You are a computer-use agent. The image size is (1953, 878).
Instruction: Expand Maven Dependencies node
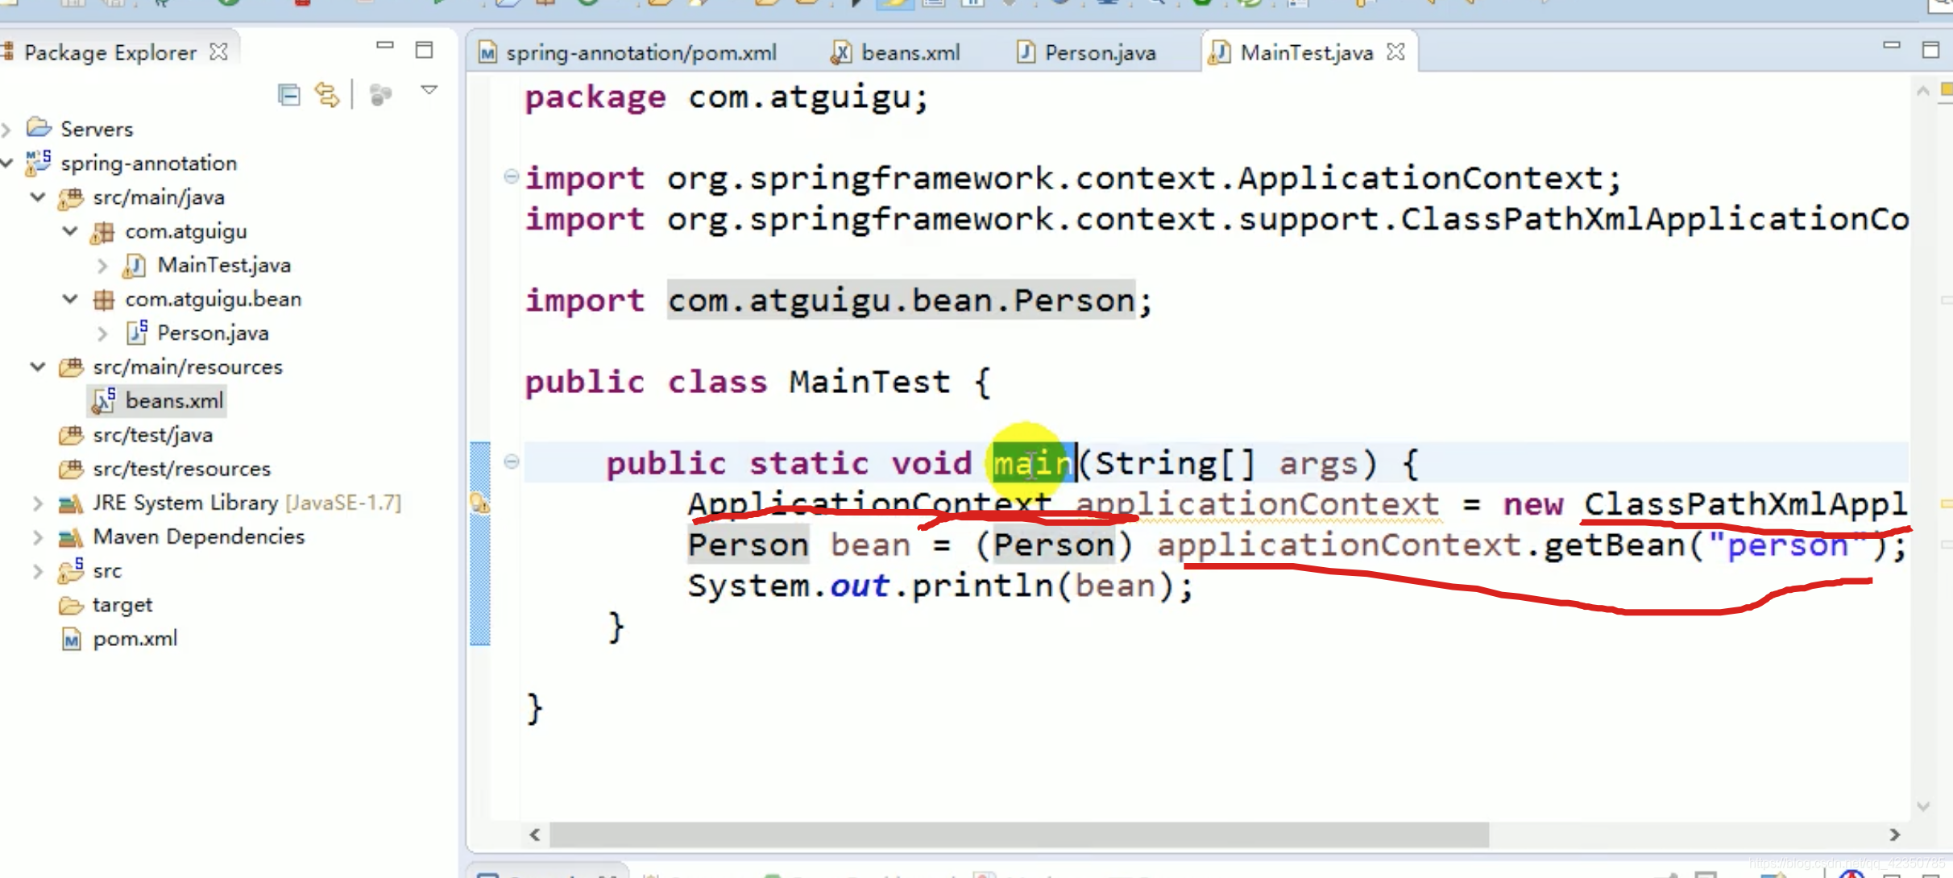point(38,536)
